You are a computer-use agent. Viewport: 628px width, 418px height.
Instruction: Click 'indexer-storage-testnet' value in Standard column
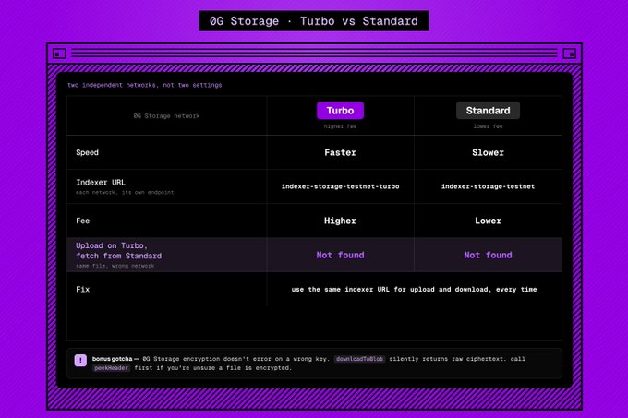tap(488, 186)
